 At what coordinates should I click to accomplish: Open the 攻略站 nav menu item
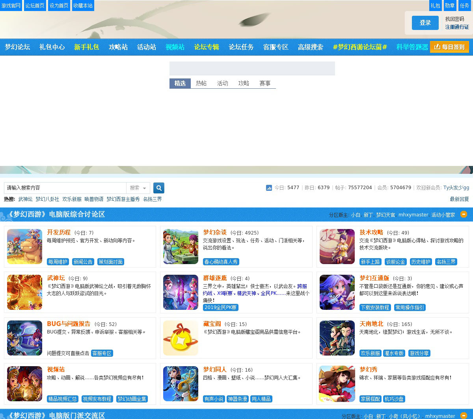[x=118, y=47]
